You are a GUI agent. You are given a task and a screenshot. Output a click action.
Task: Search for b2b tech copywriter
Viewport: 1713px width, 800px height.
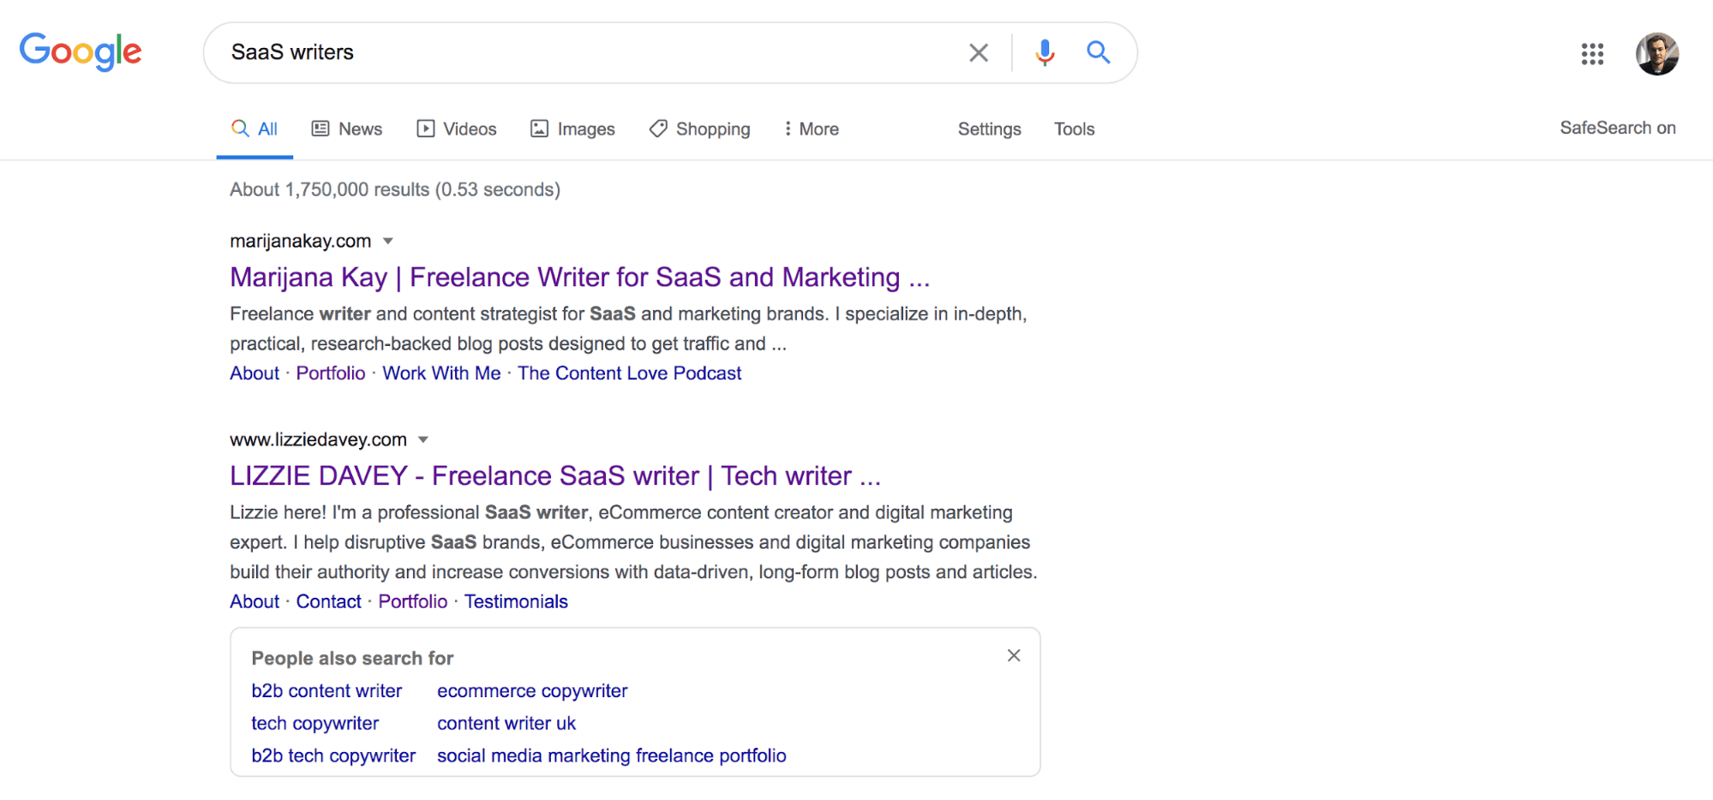[333, 756]
